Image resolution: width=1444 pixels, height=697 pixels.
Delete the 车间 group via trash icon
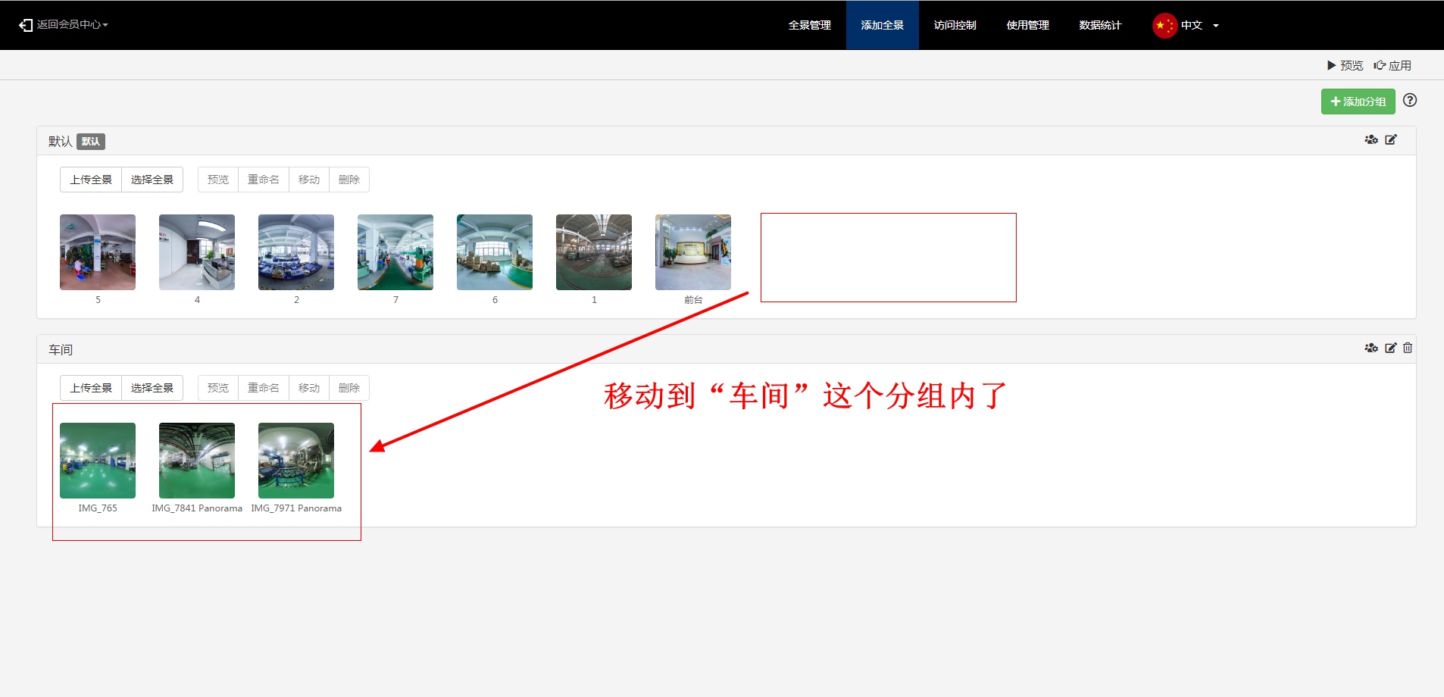(x=1408, y=348)
